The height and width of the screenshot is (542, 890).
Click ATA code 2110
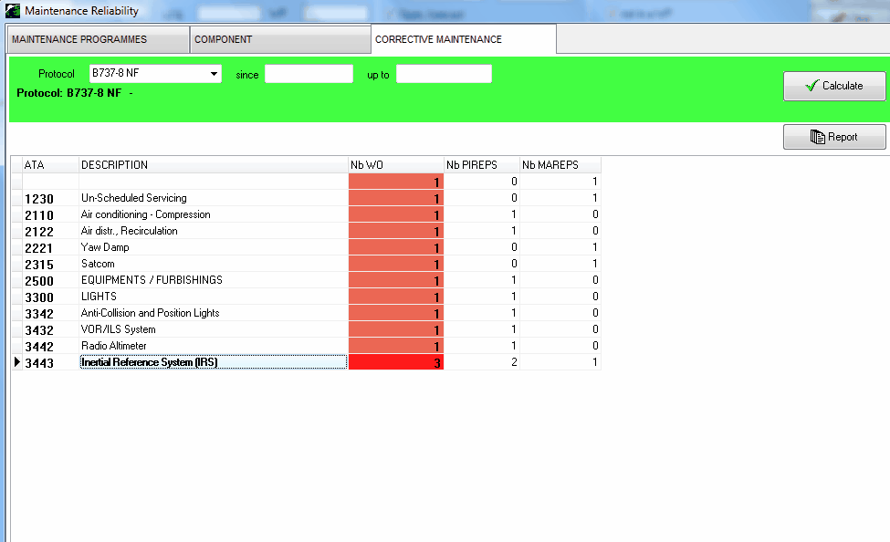(39, 215)
